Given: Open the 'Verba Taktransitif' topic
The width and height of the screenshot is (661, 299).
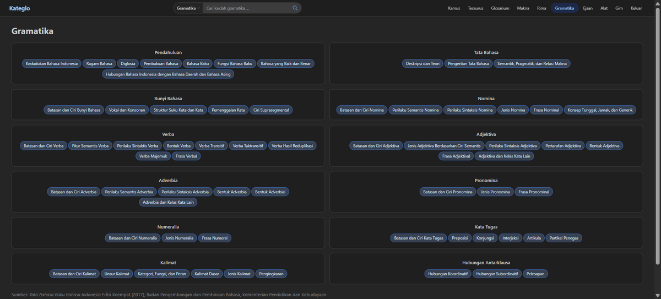Looking at the screenshot, I should coord(248,146).
